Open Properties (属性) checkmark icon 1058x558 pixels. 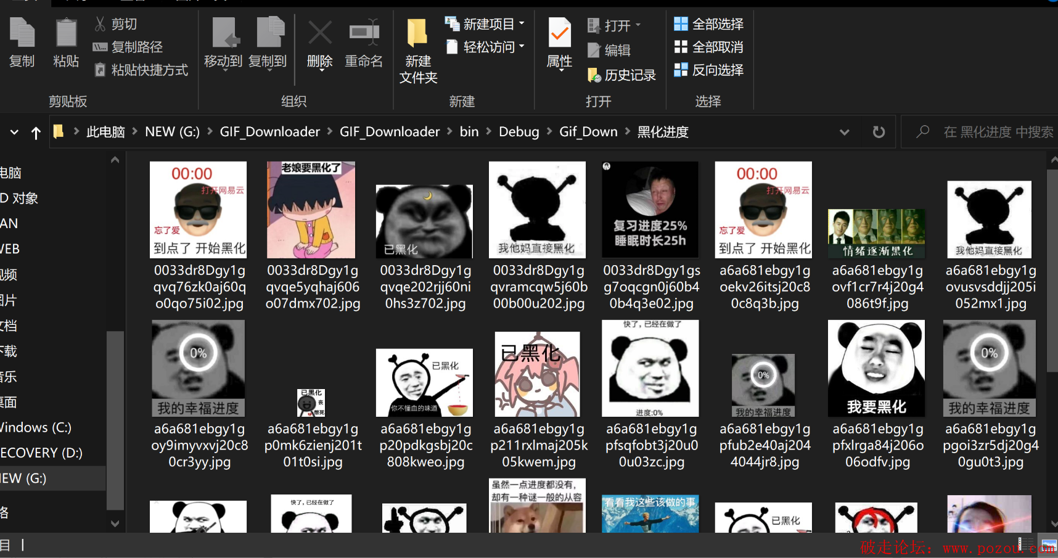tap(560, 33)
